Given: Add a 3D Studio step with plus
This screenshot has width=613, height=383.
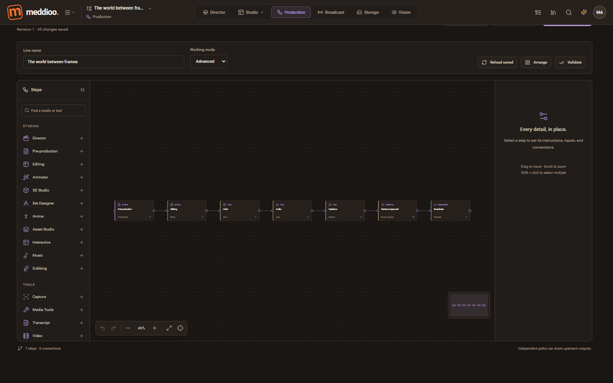Looking at the screenshot, I should point(82,190).
